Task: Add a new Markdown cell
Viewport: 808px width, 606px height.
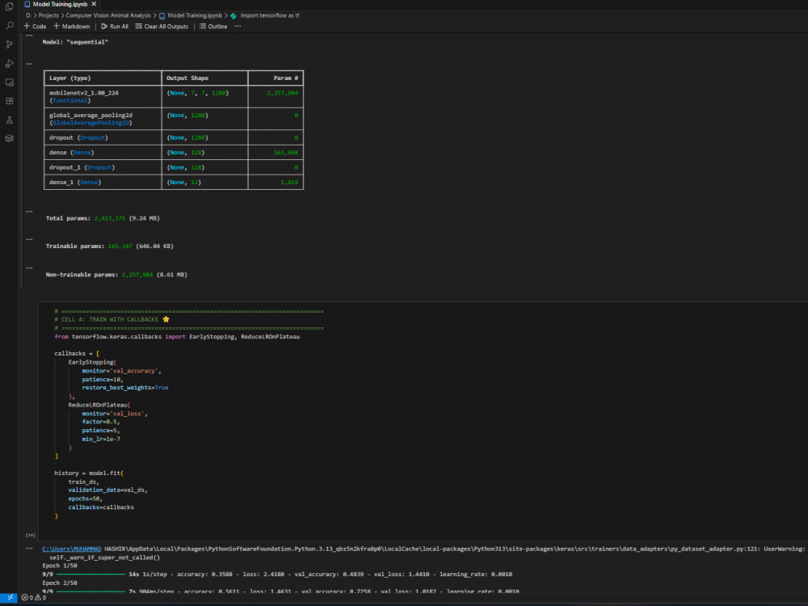Action: coord(72,27)
